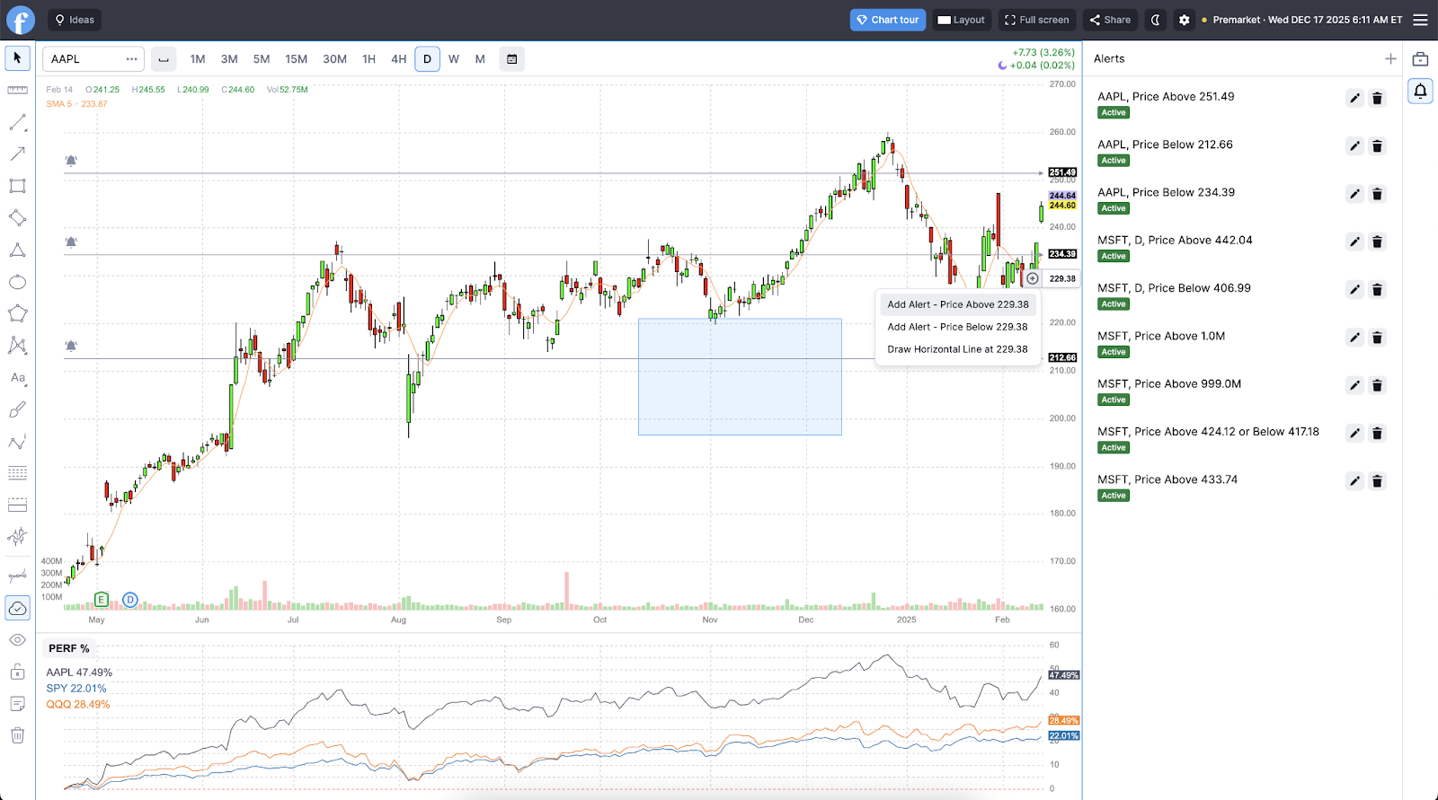
Task: Edit the AAPL Price Above 251.49 alert
Action: coord(1354,99)
